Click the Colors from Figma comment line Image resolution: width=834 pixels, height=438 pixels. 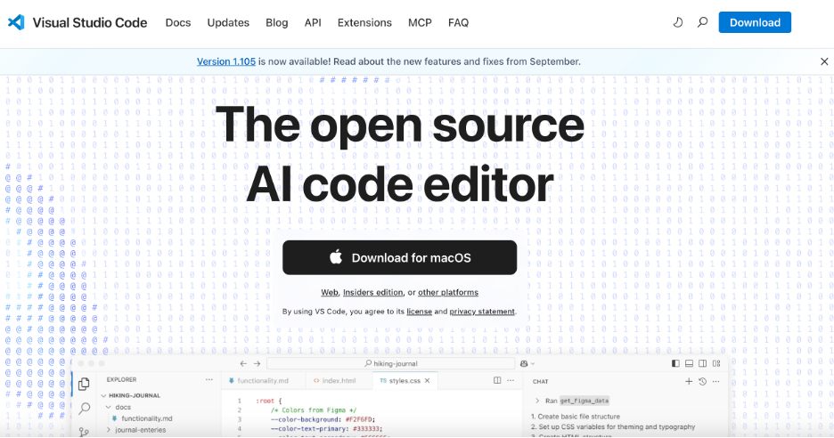[314, 410]
